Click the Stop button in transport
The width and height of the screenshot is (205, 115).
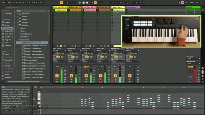pyautogui.click(x=83, y=3)
